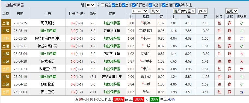The height and width of the screenshot is (103, 249).
Task: Open the 胜平负均值 dropdown
Action: coord(184,11)
